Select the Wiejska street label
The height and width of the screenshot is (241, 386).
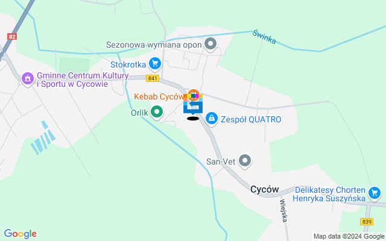click(283, 211)
